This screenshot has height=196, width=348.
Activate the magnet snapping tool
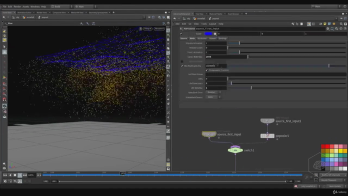pos(4,99)
